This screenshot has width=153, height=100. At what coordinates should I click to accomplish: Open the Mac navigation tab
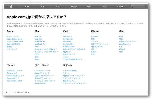[42, 6]
